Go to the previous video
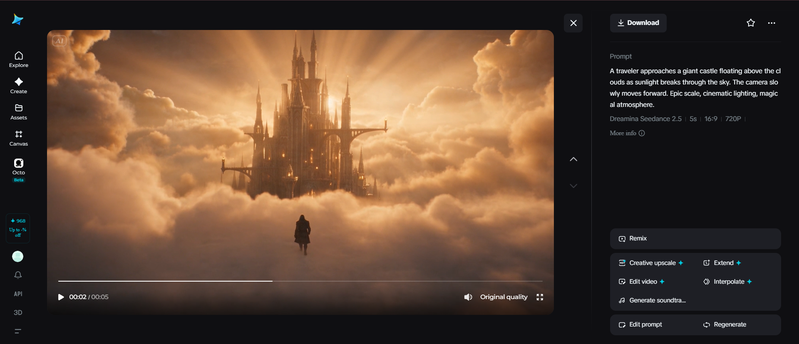The image size is (799, 344). [573, 159]
